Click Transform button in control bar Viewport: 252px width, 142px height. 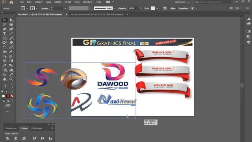pos(183,8)
